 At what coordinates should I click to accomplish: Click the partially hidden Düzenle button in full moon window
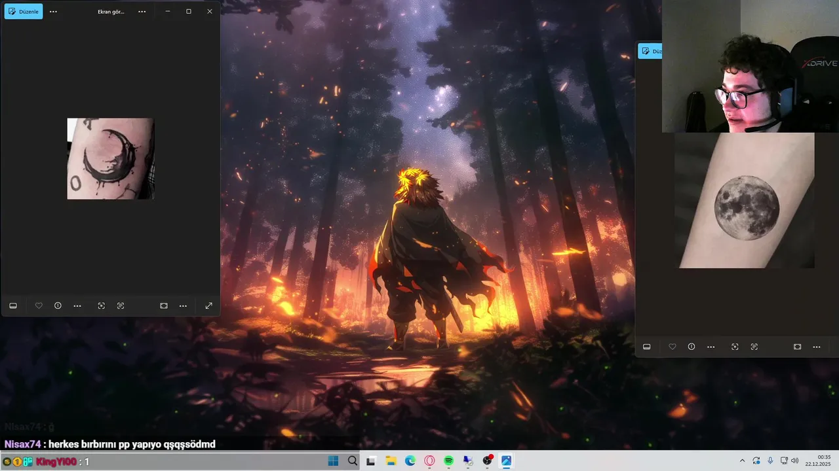(650, 51)
